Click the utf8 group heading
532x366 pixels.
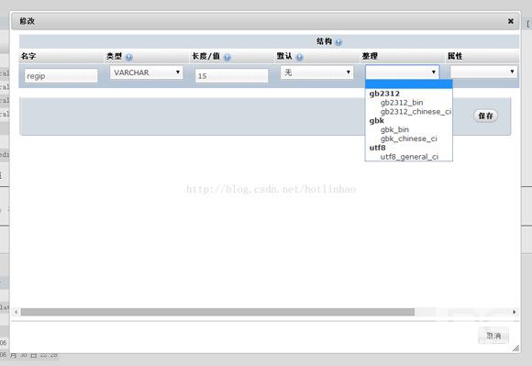pyautogui.click(x=377, y=148)
